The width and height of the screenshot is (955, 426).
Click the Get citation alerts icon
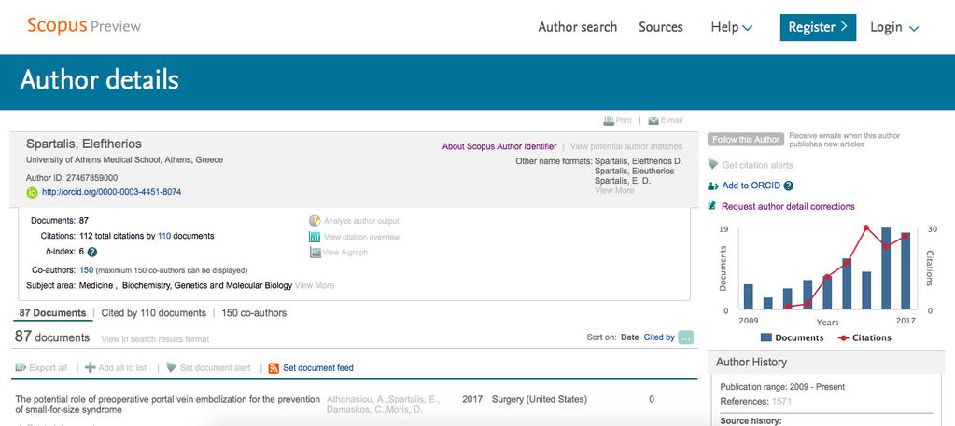point(713,165)
